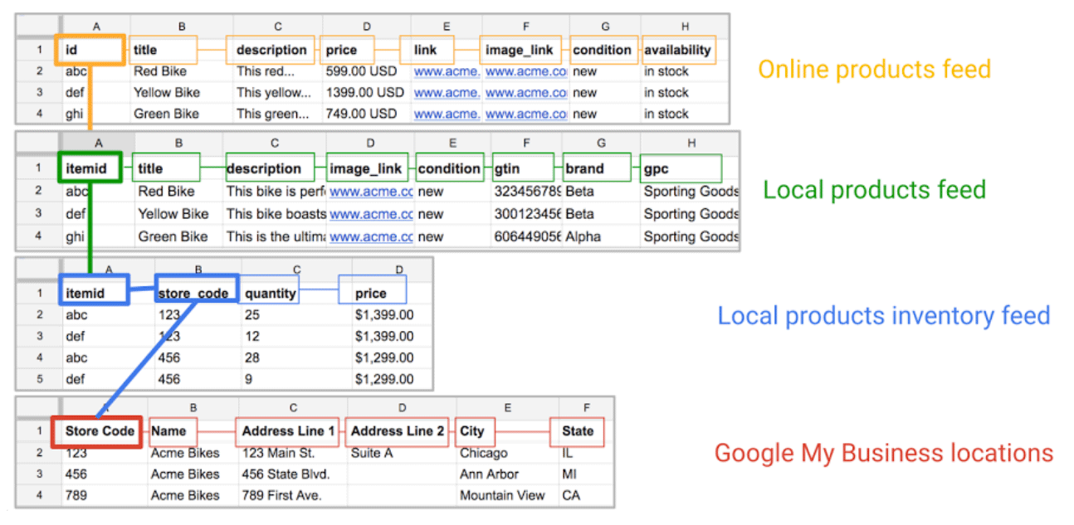Viewport: 1074px width, 525px height.
Task: Click the 'brand' header cell
Action: [597, 168]
